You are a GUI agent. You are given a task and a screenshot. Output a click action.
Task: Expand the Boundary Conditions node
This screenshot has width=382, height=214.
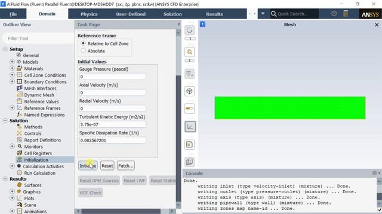tap(12, 81)
